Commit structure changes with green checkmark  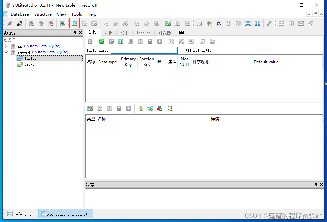tap(102, 41)
